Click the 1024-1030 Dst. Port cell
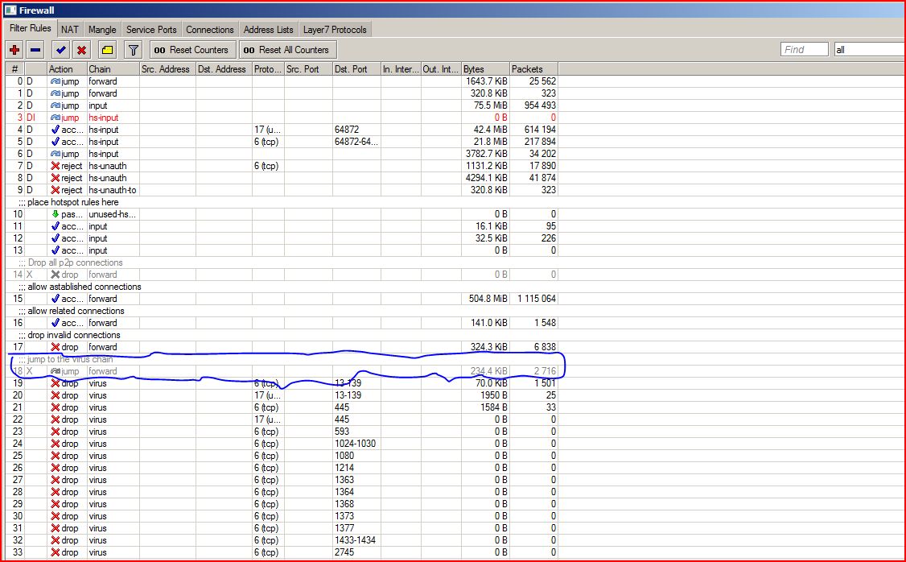Viewport: 906px width, 562px height. [x=356, y=444]
